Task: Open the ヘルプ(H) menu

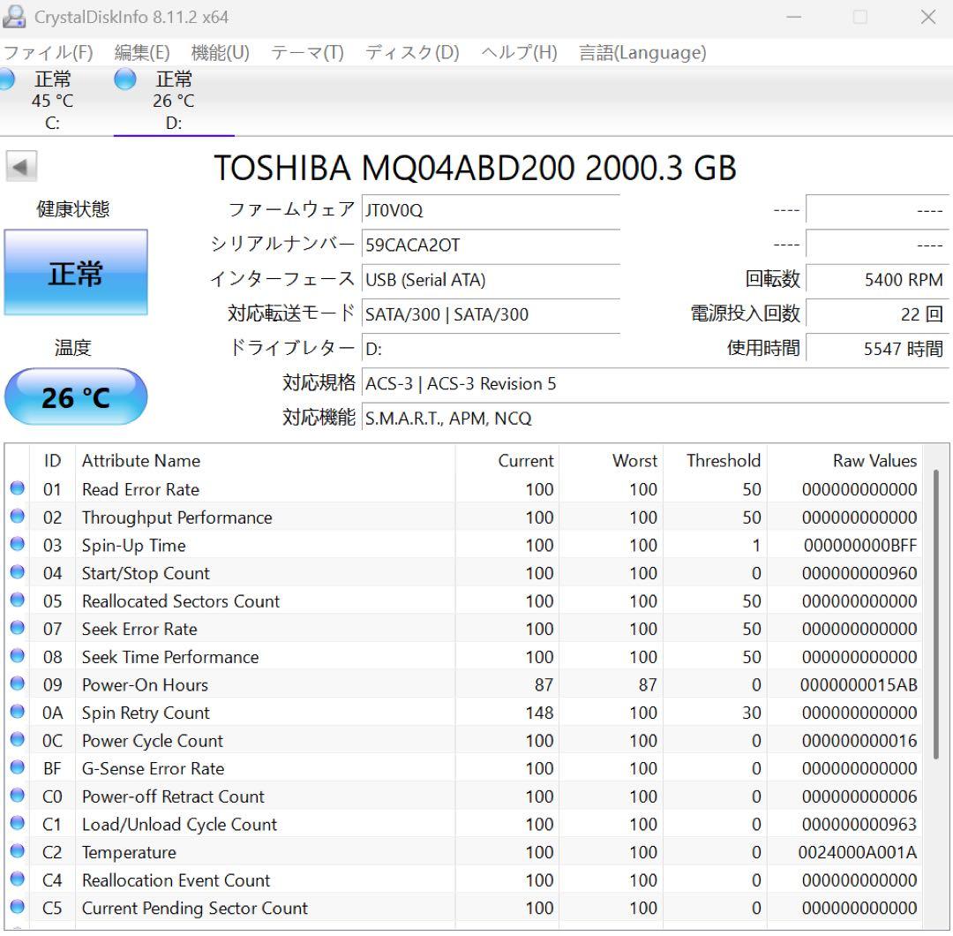Action: [521, 53]
